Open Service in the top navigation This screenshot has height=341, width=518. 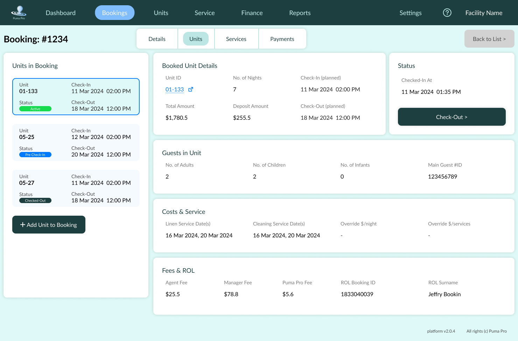pos(205,13)
